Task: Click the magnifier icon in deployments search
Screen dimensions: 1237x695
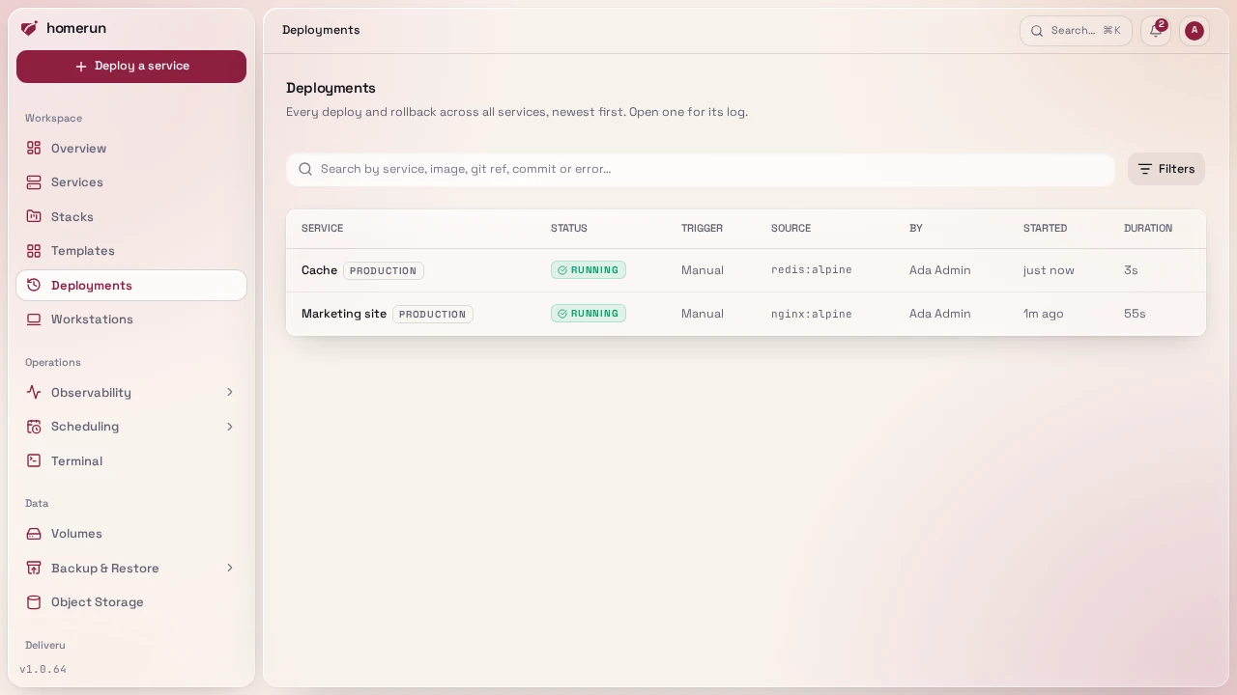Action: click(305, 169)
